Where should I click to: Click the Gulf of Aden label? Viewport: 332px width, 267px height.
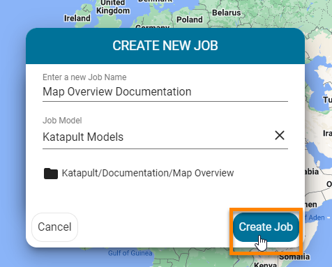pyautogui.click(x=316, y=218)
